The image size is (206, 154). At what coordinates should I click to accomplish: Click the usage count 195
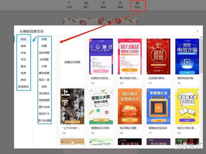93,133
